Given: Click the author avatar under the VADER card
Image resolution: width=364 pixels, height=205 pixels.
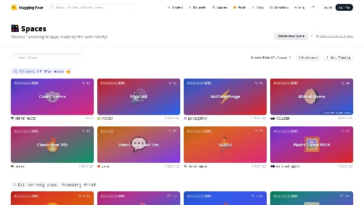Looking at the screenshot, I should pyautogui.click(x=185, y=166).
